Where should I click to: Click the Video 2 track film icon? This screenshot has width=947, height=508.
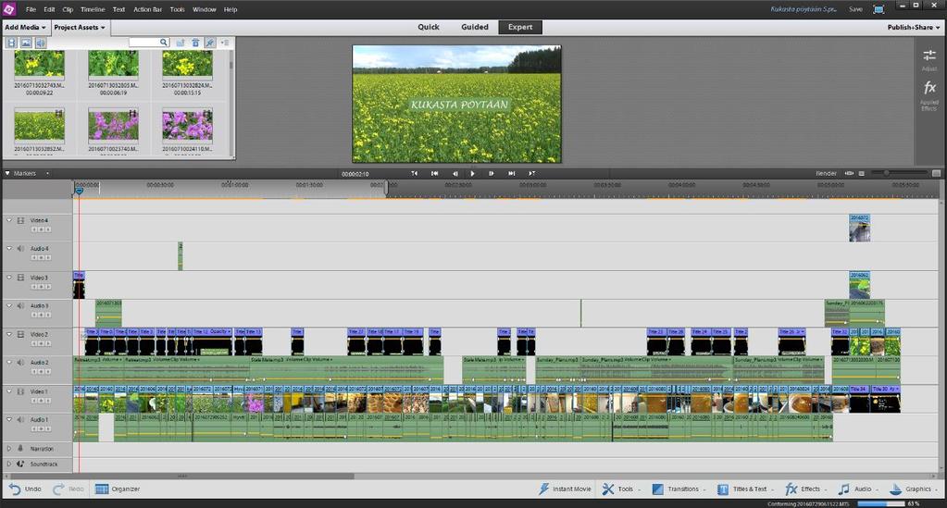pos(20,334)
